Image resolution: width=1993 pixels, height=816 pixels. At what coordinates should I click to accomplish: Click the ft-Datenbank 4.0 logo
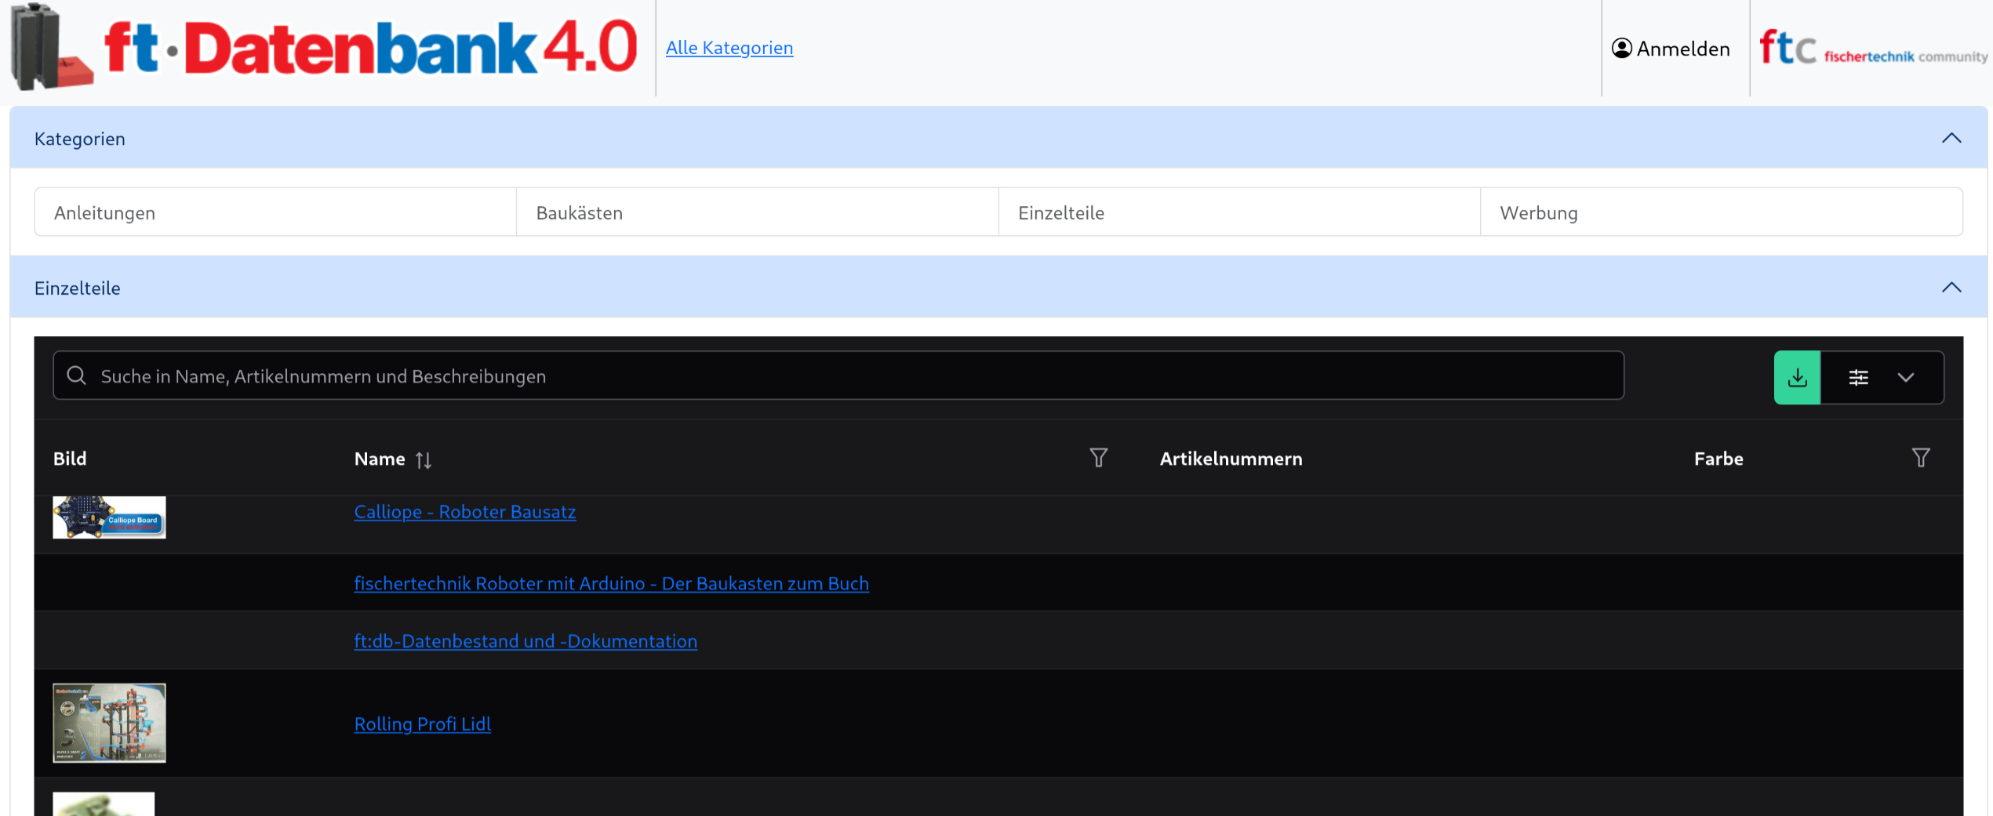point(324,47)
